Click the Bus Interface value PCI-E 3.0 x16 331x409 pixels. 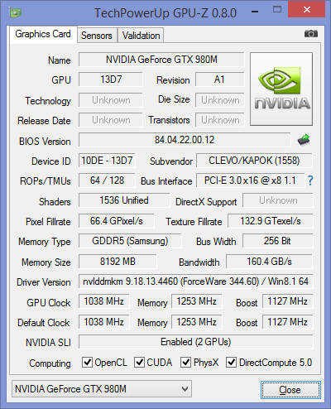coord(251,180)
